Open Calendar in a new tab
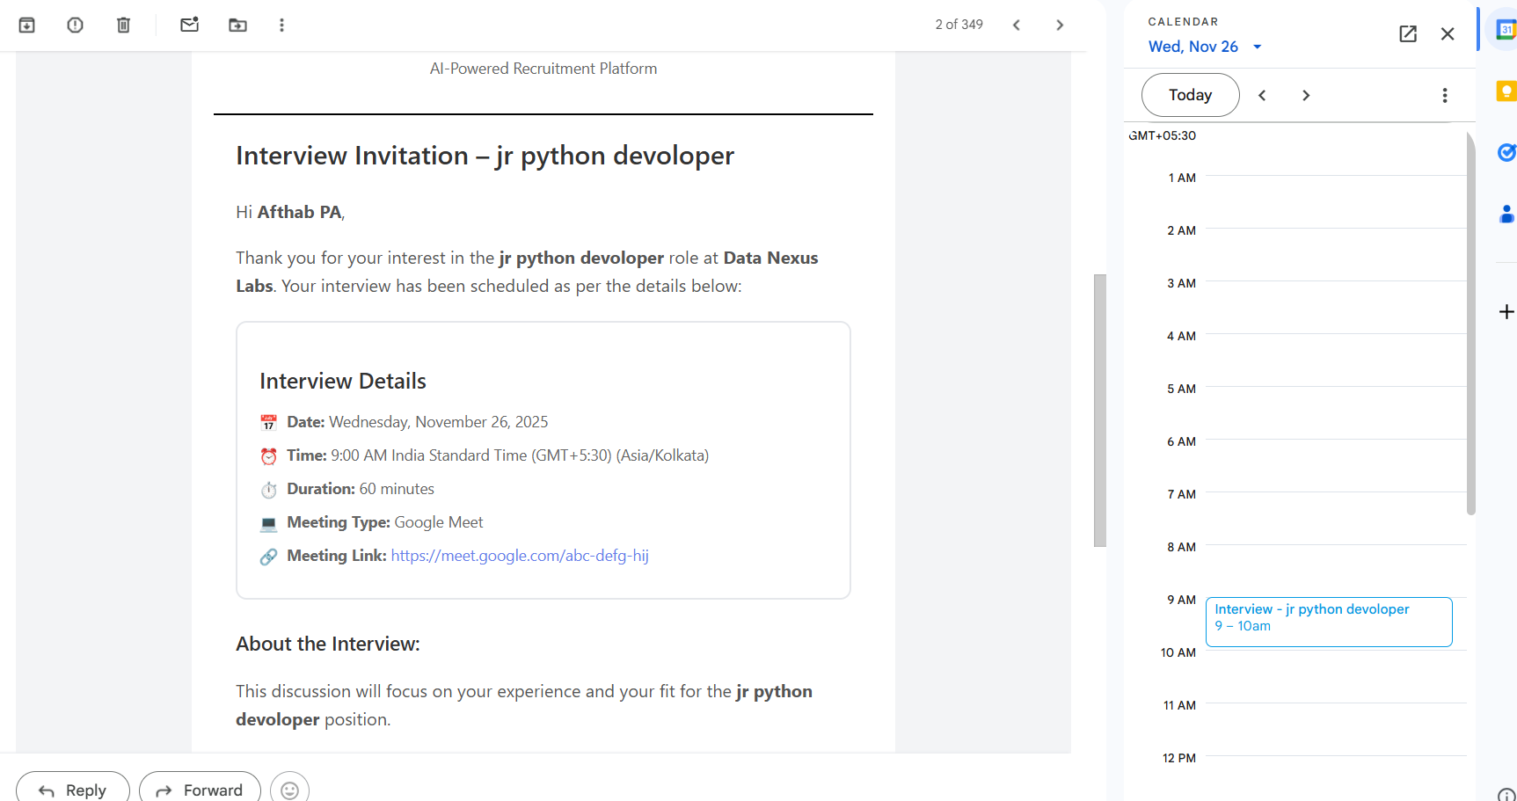 point(1408,33)
